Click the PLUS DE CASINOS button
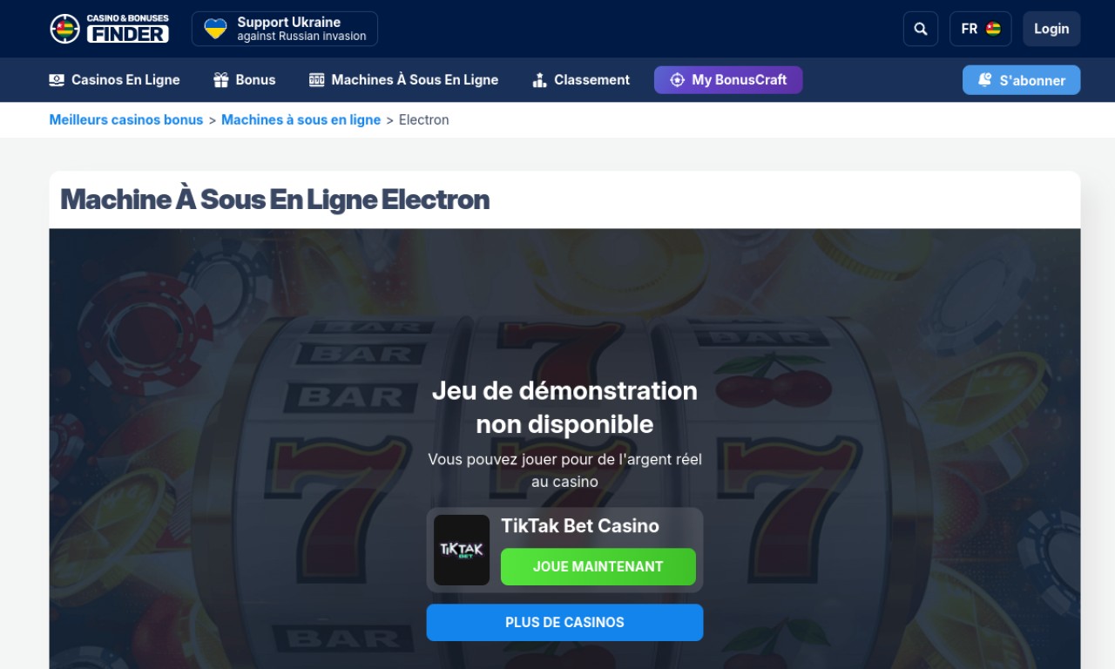Viewport: 1115px width, 669px height. (x=564, y=622)
